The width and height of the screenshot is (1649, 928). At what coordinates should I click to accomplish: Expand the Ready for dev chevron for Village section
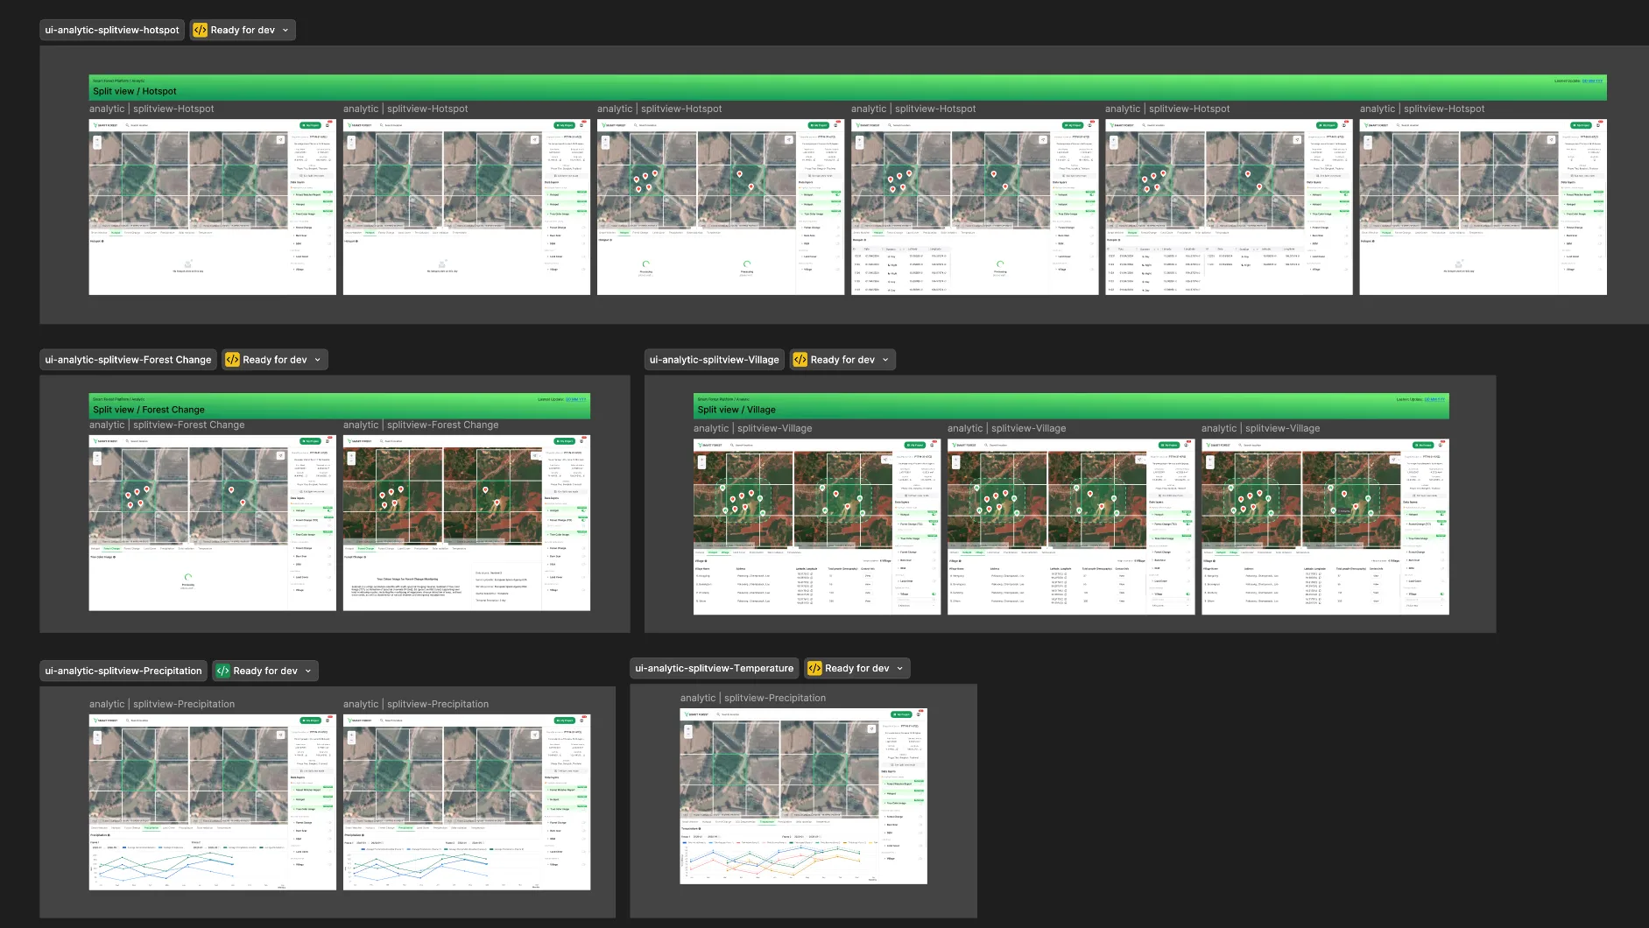pyautogui.click(x=885, y=360)
